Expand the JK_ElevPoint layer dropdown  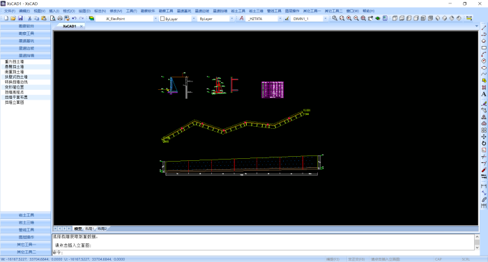pyautogui.click(x=155, y=19)
